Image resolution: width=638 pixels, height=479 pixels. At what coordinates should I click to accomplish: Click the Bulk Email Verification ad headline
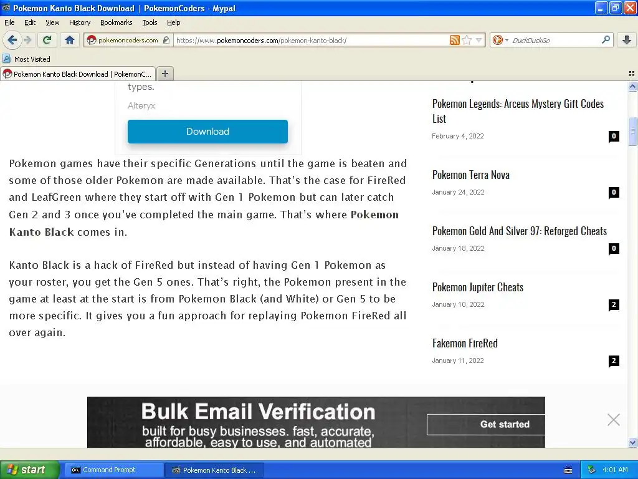pyautogui.click(x=258, y=412)
